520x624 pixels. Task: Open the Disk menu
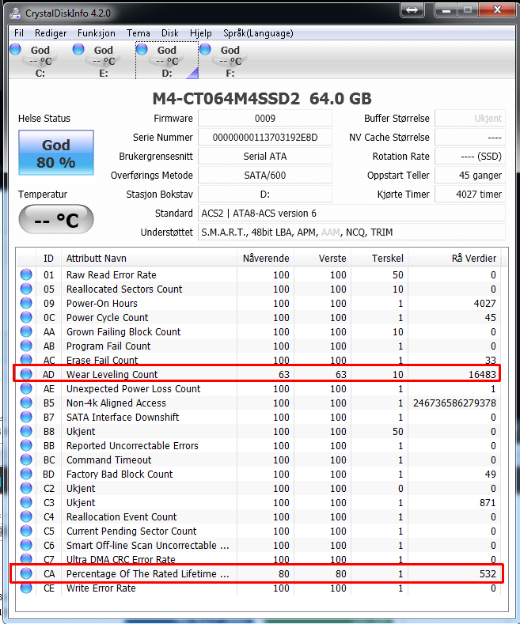point(170,33)
